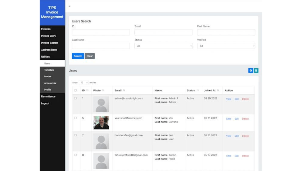Check the checkbox for user ID 1
Viewport: 302px width, 171px height.
75,99
